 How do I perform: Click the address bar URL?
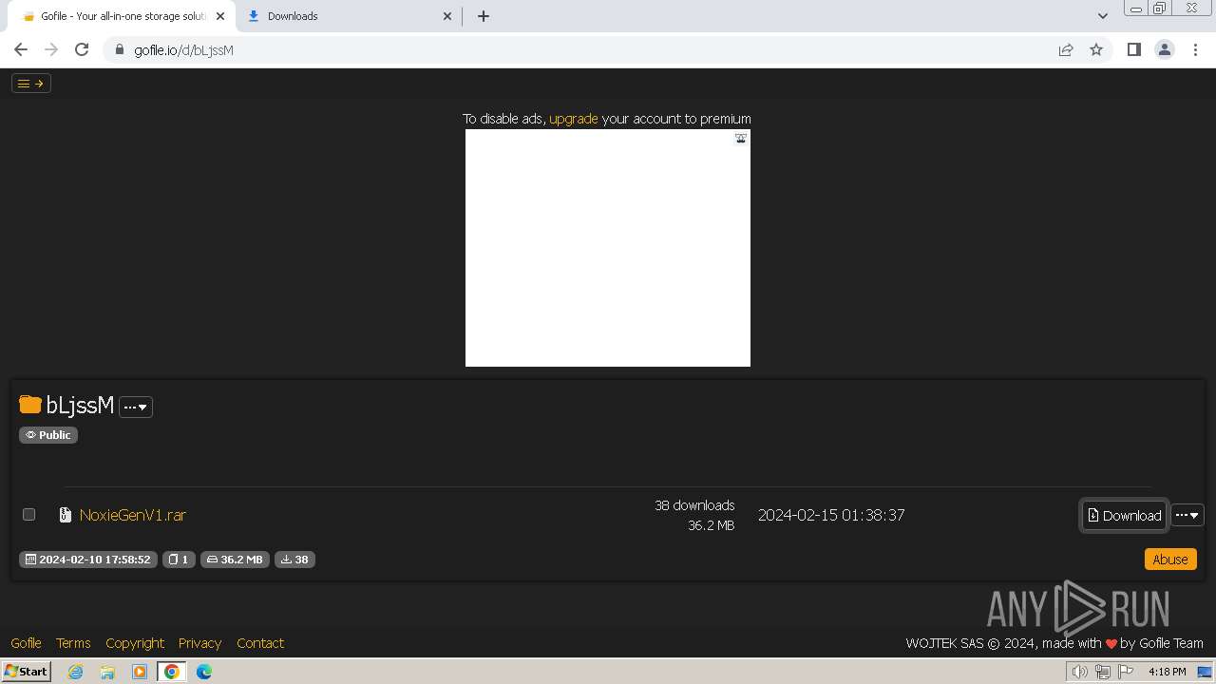point(183,50)
